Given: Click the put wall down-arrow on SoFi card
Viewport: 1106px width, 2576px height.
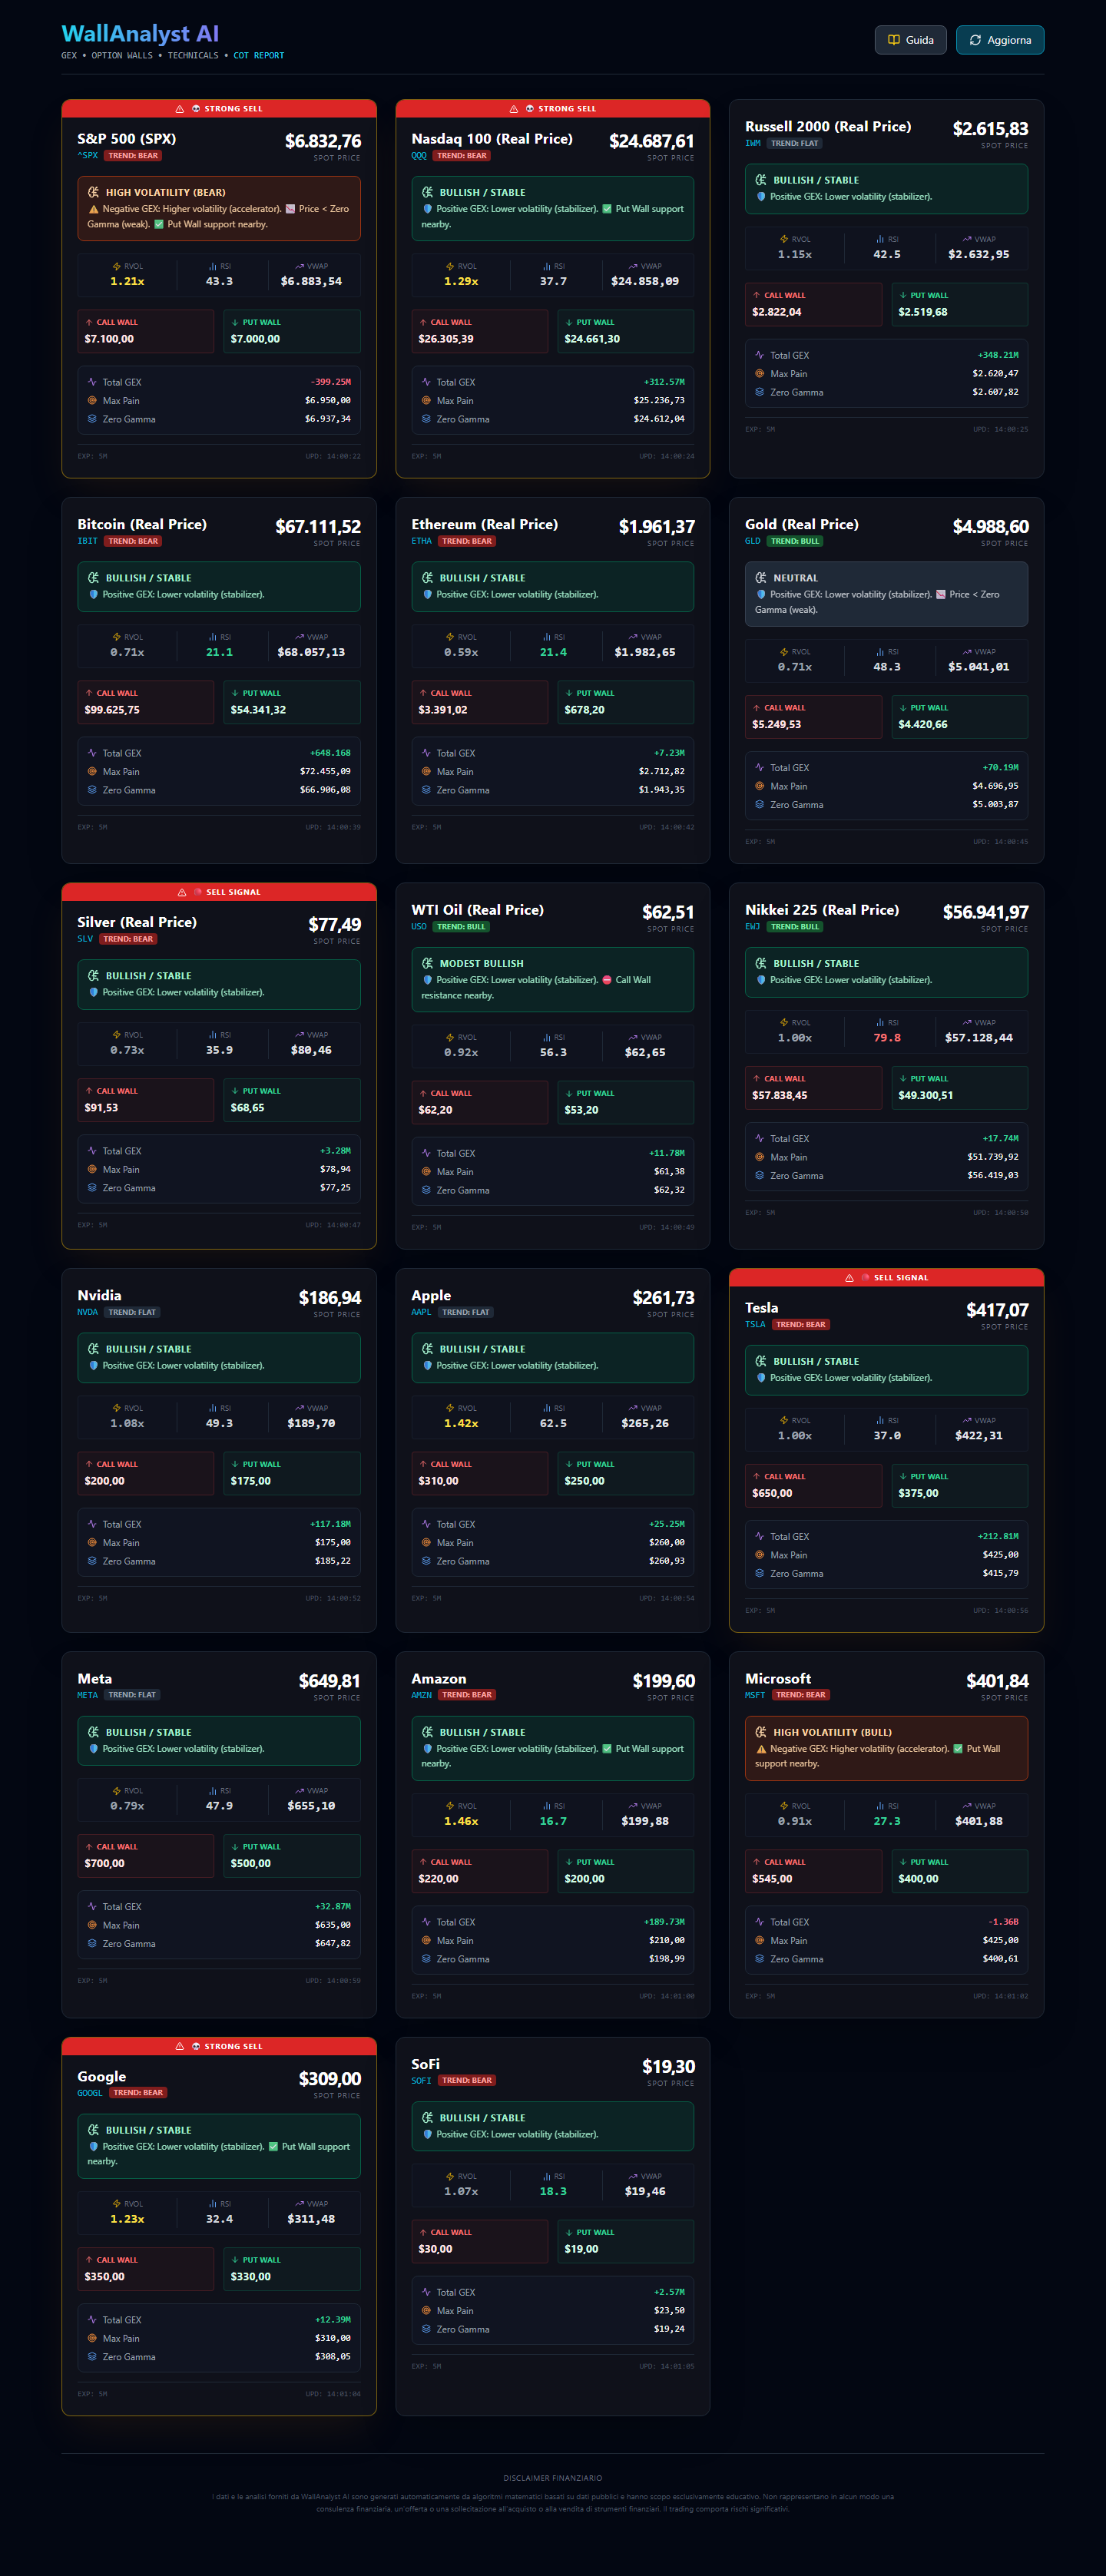Looking at the screenshot, I should (x=569, y=2232).
